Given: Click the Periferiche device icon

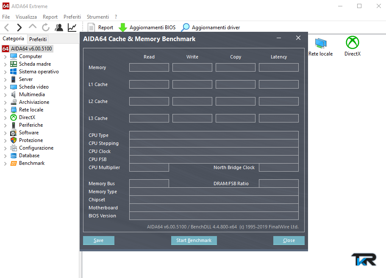Looking at the screenshot, I should (14, 125).
